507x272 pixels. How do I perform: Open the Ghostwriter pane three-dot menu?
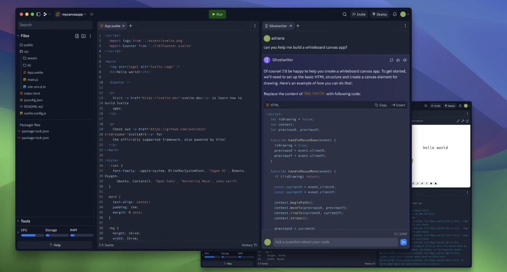(x=405, y=26)
